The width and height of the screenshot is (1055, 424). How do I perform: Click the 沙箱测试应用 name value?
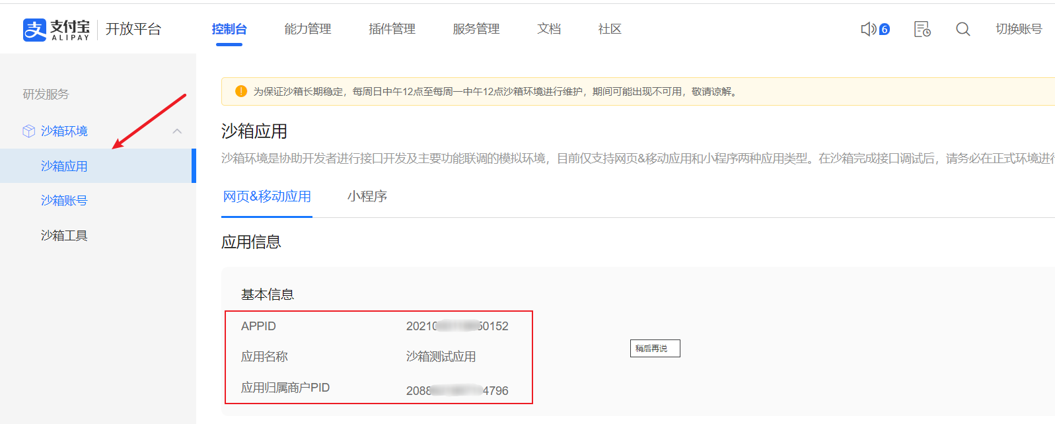[441, 357]
